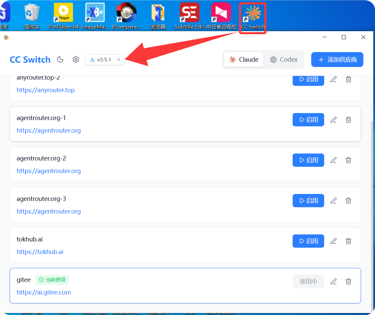Edit agentrouter.org-1 with the pencil icon
Image resolution: width=375 pixels, height=315 pixels.
[x=333, y=120]
